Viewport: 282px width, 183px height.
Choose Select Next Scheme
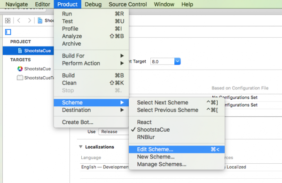click(x=177, y=103)
